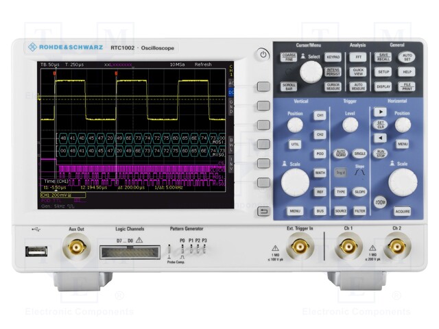Click the USB port on front panel
The image size is (439, 329).
(x=37, y=250)
